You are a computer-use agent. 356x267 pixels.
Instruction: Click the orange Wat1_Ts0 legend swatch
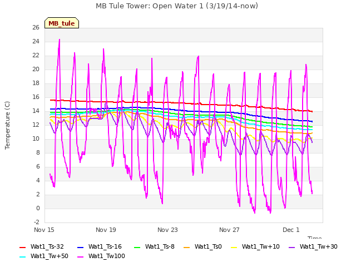(x=187, y=247)
